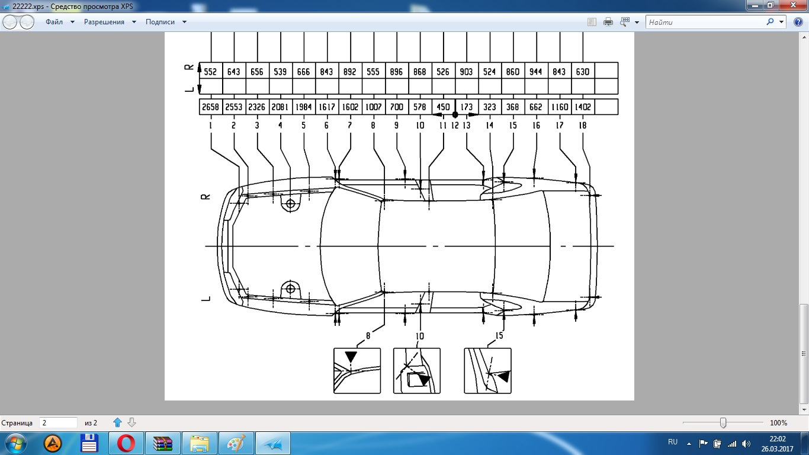Click the table cell showing 2658
This screenshot has width=809, height=455.
point(211,107)
